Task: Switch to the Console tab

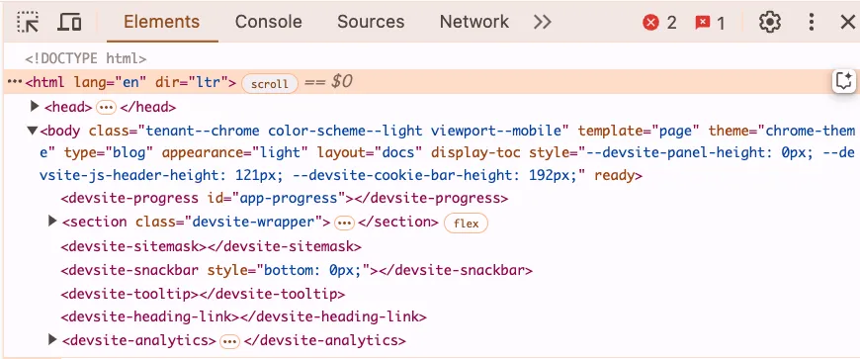Action: [x=268, y=22]
